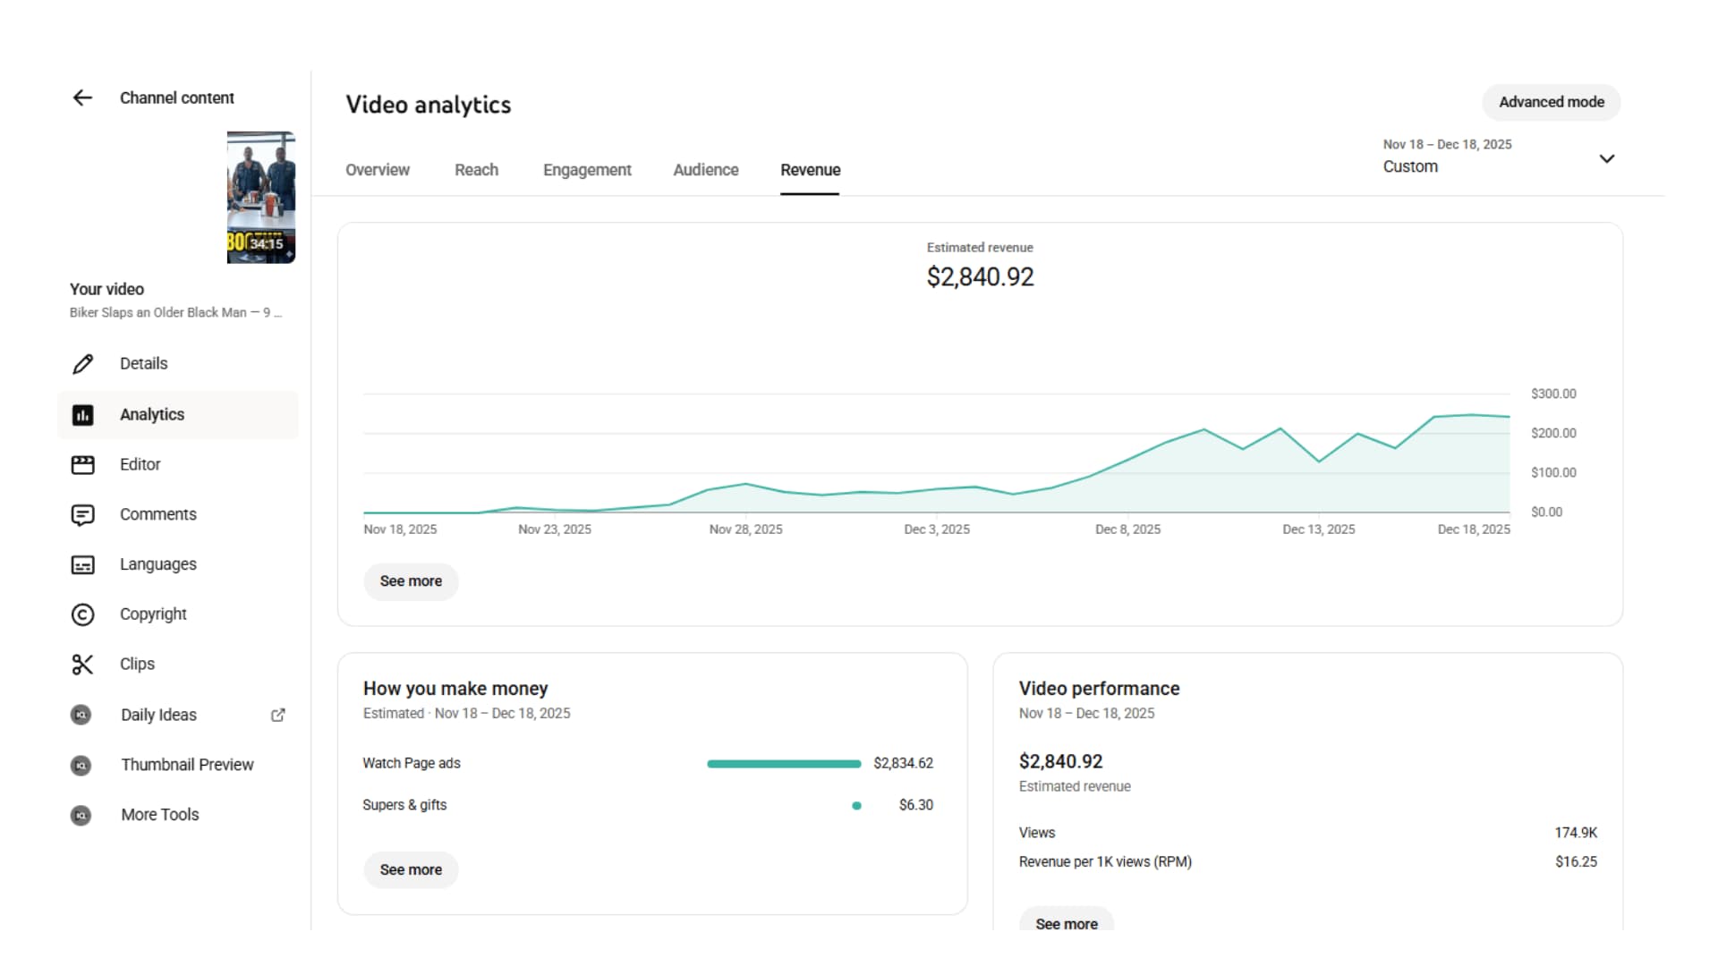Open Clips via its scissors icon
The width and height of the screenshot is (1718, 966).
point(82,665)
